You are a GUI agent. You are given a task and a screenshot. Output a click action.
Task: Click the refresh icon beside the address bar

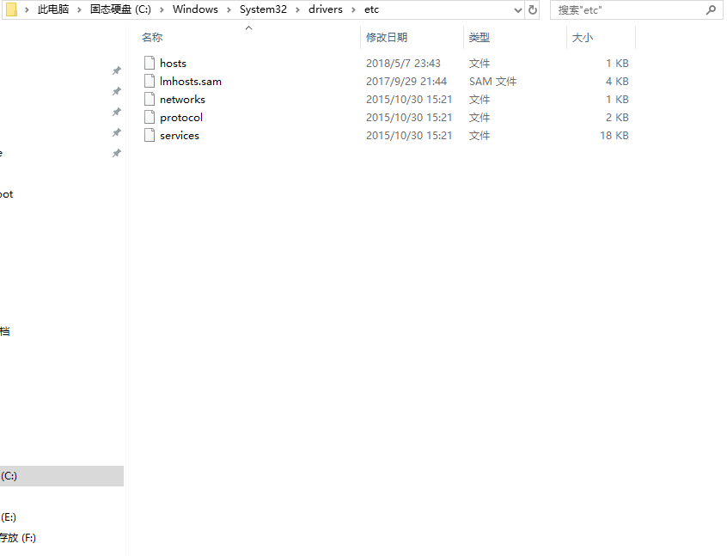click(535, 9)
